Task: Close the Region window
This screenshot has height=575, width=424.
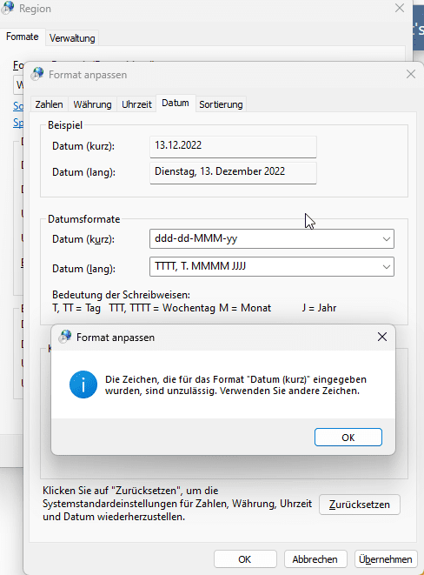Action: [x=400, y=8]
